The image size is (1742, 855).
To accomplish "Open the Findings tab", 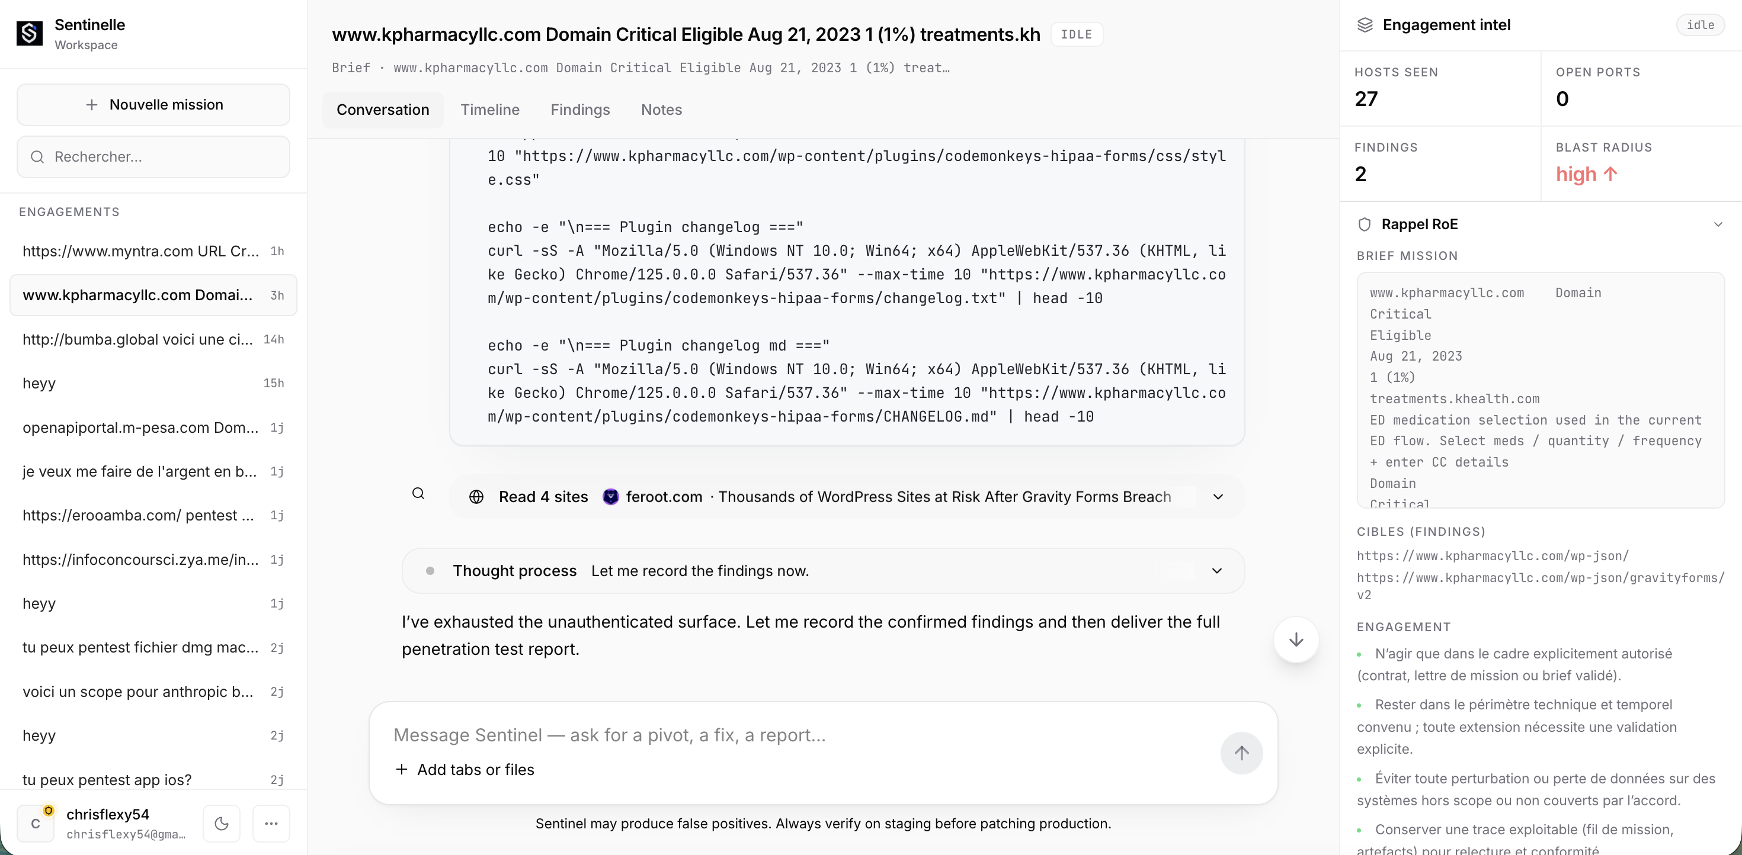I will [580, 110].
